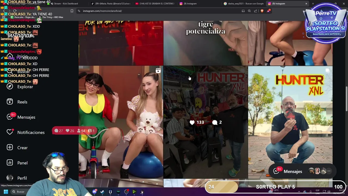Open the Hunter XNL man kneeling post

290,122
